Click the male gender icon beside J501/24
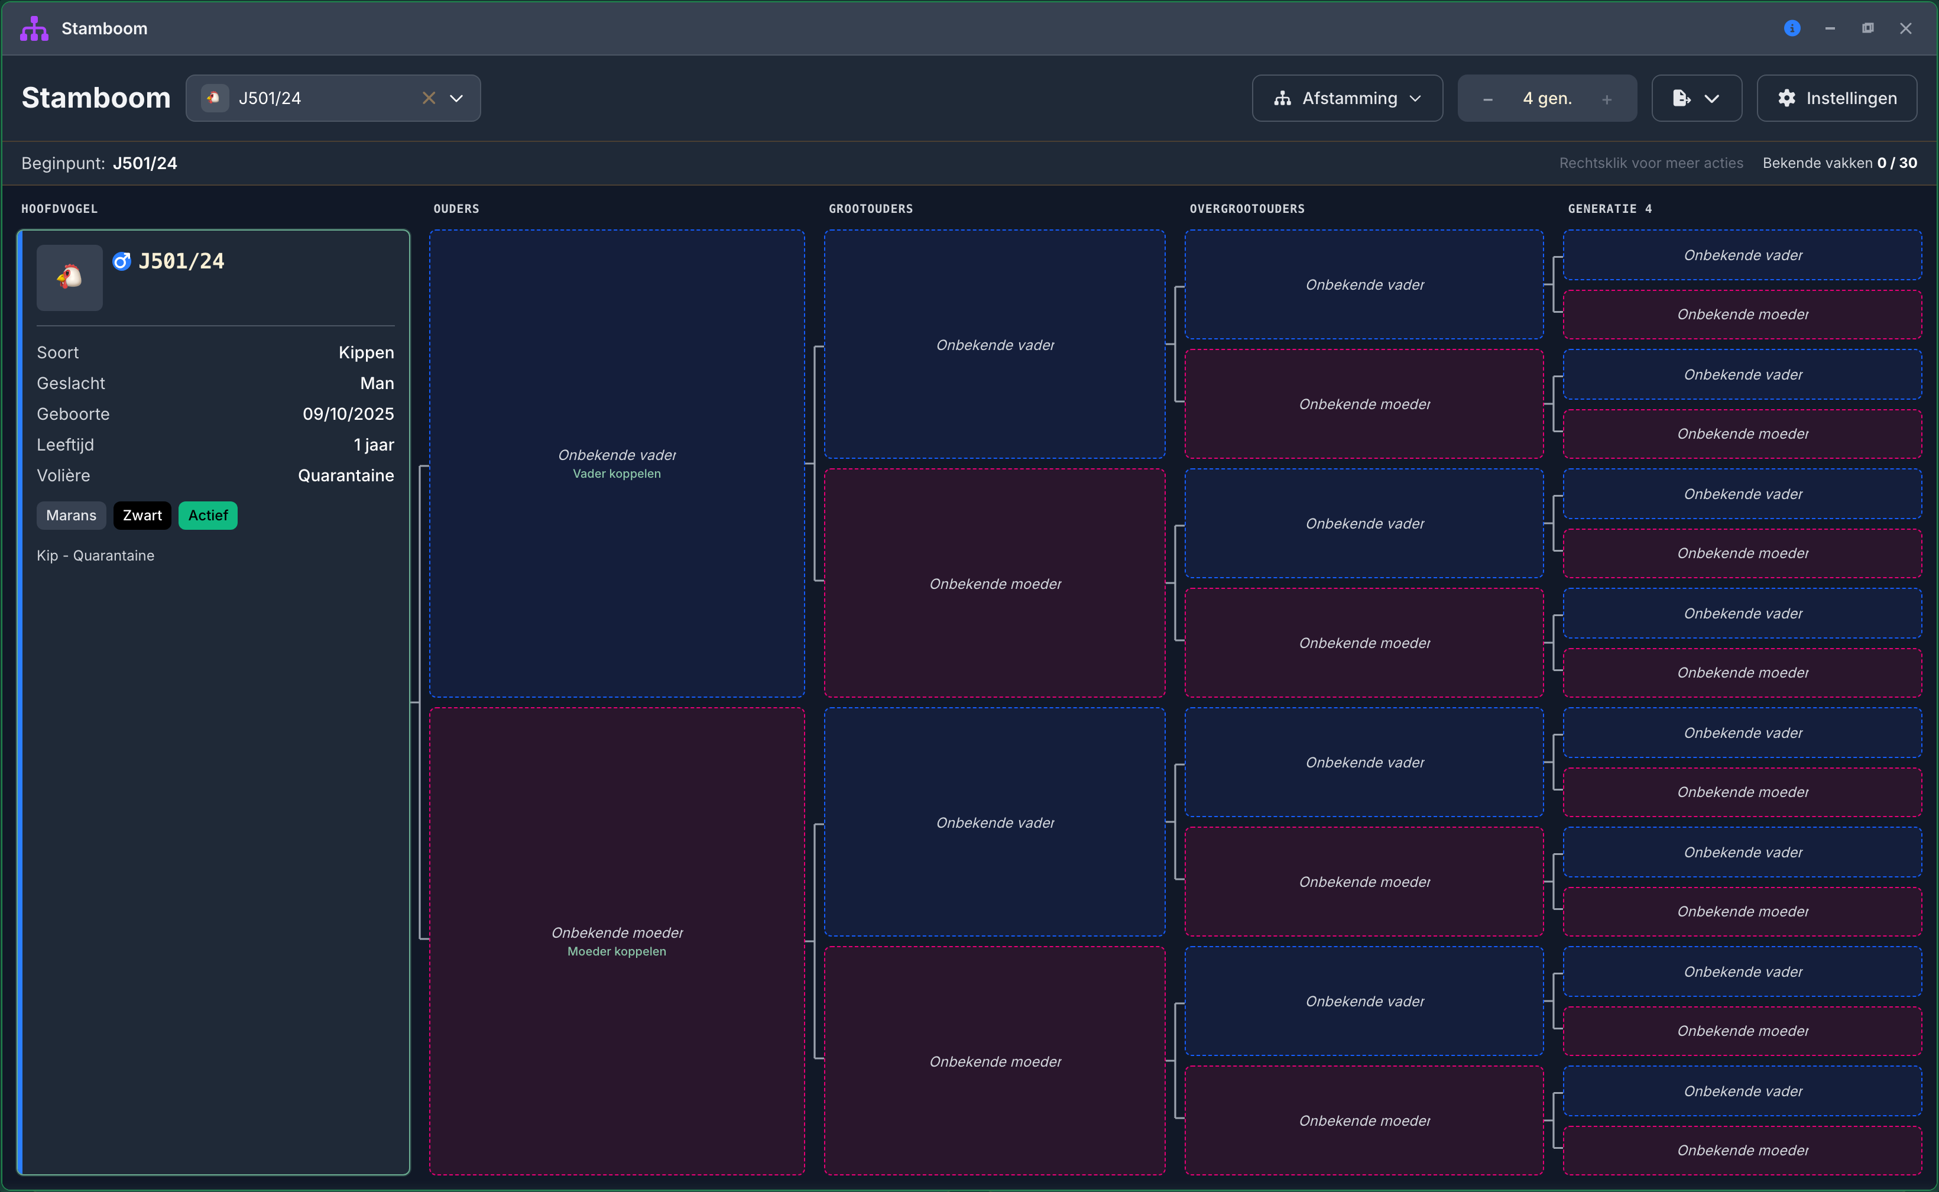1939x1192 pixels. 121,261
